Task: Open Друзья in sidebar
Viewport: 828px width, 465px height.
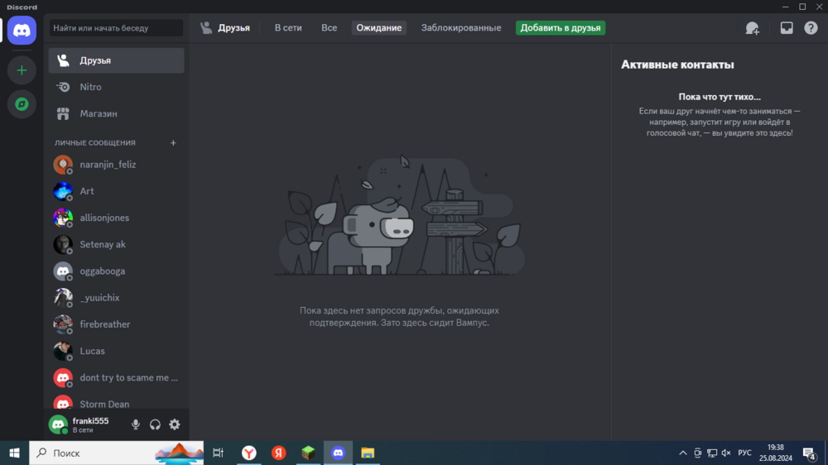Action: pos(116,60)
